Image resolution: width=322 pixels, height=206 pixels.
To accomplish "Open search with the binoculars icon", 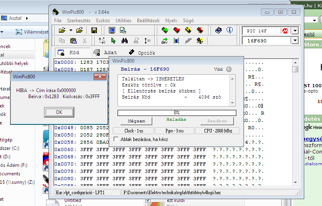I will [124, 41].
